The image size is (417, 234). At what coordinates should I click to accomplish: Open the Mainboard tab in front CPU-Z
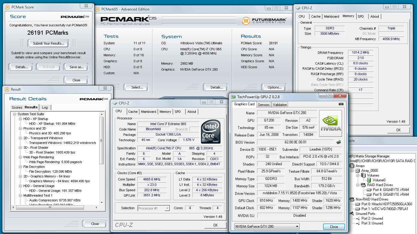(148, 112)
